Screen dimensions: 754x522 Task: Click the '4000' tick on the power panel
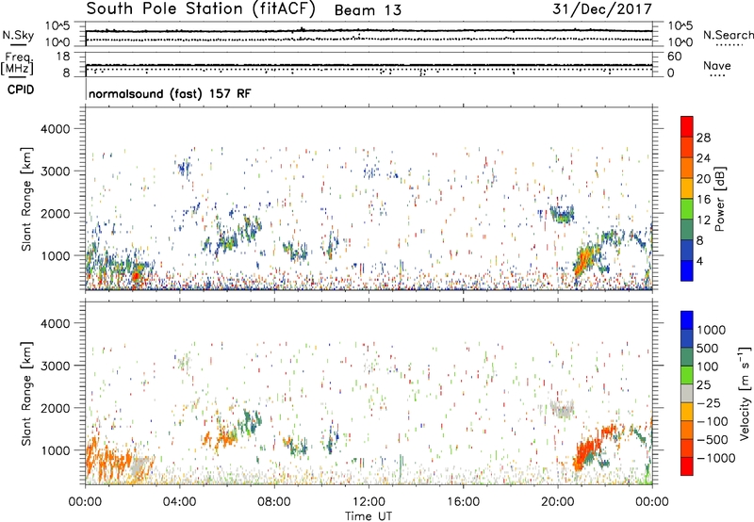(56, 129)
